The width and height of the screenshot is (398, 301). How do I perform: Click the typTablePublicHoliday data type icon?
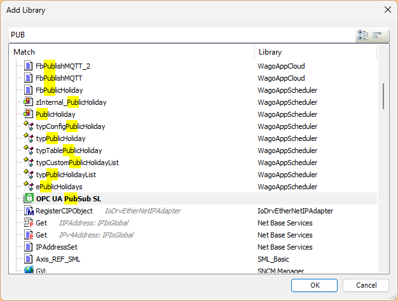[x=29, y=150]
